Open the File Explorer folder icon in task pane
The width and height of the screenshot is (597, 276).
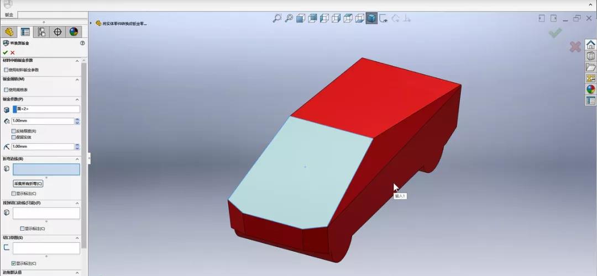pos(590,67)
